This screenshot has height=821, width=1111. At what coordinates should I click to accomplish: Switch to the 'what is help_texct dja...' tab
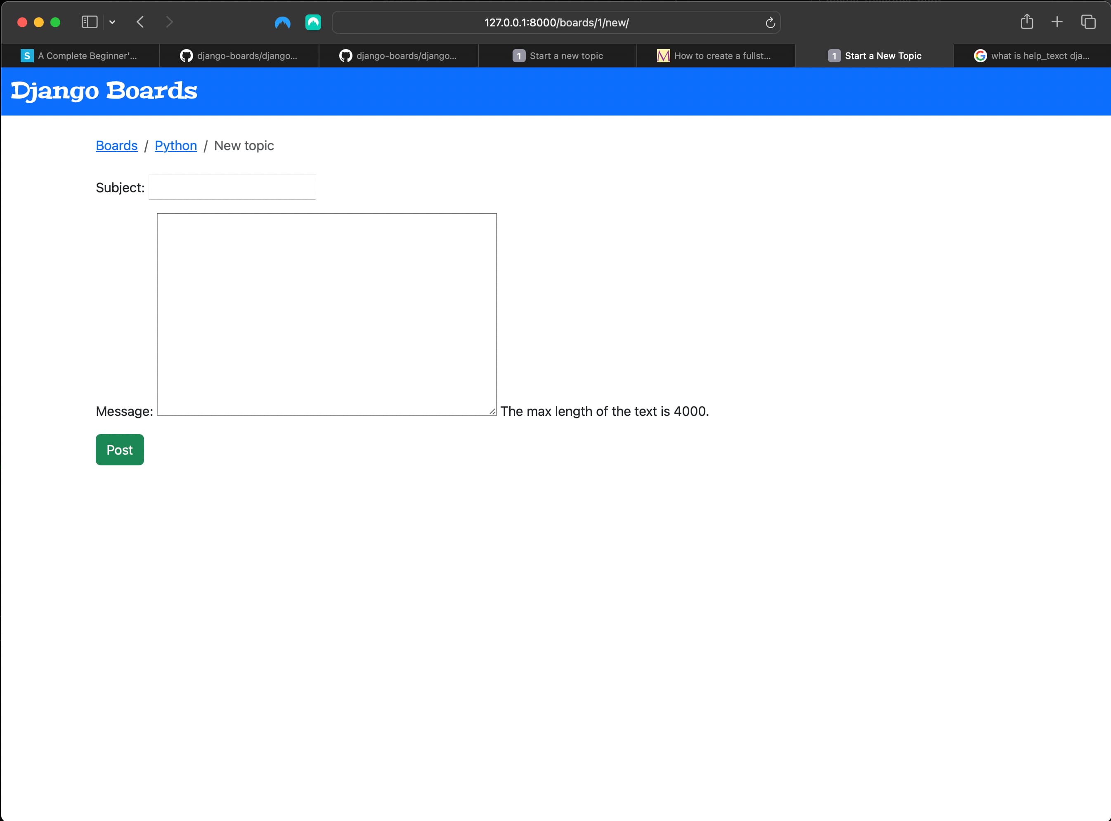pyautogui.click(x=1033, y=56)
